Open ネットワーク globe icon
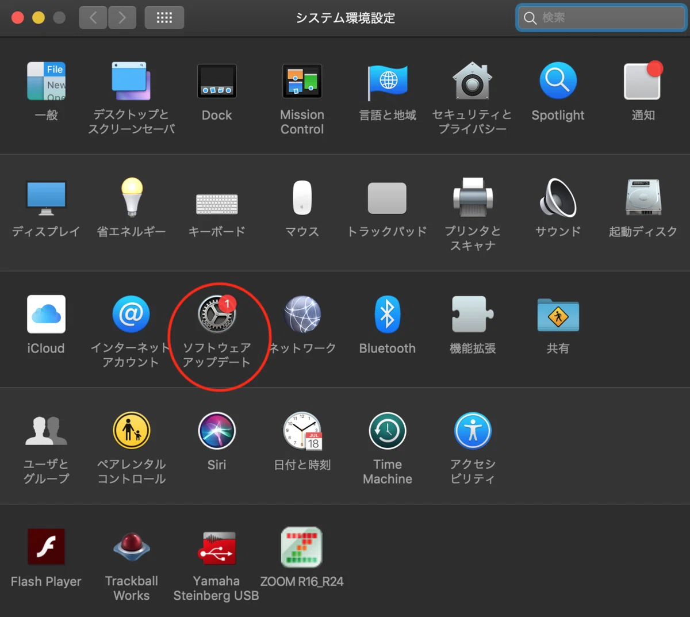Screen dimensions: 690x617 click(302, 314)
